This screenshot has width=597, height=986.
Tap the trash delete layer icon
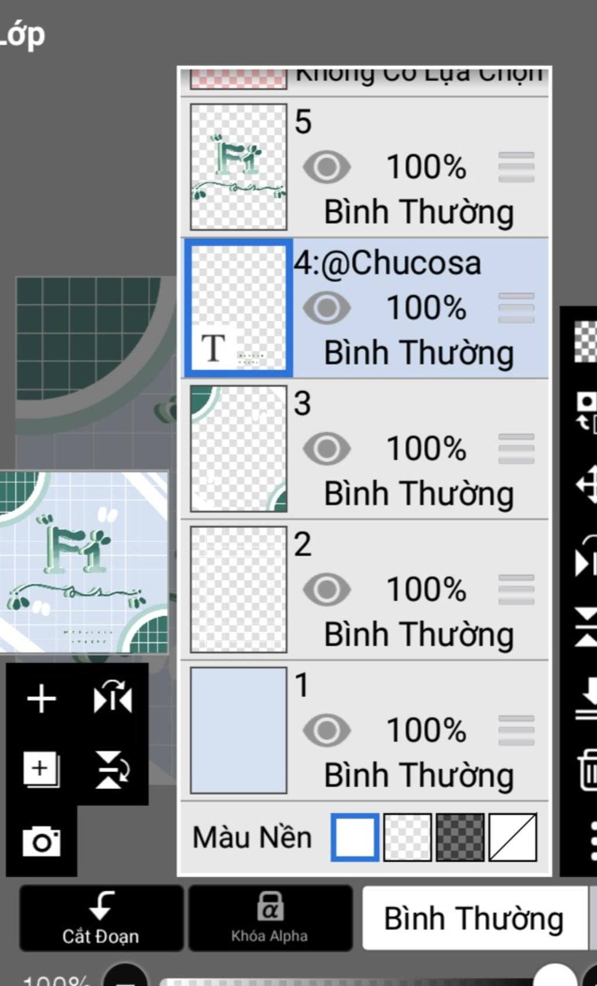tap(588, 770)
